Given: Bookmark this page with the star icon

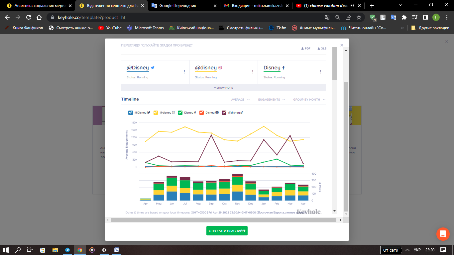Looking at the screenshot, I should 359,17.
